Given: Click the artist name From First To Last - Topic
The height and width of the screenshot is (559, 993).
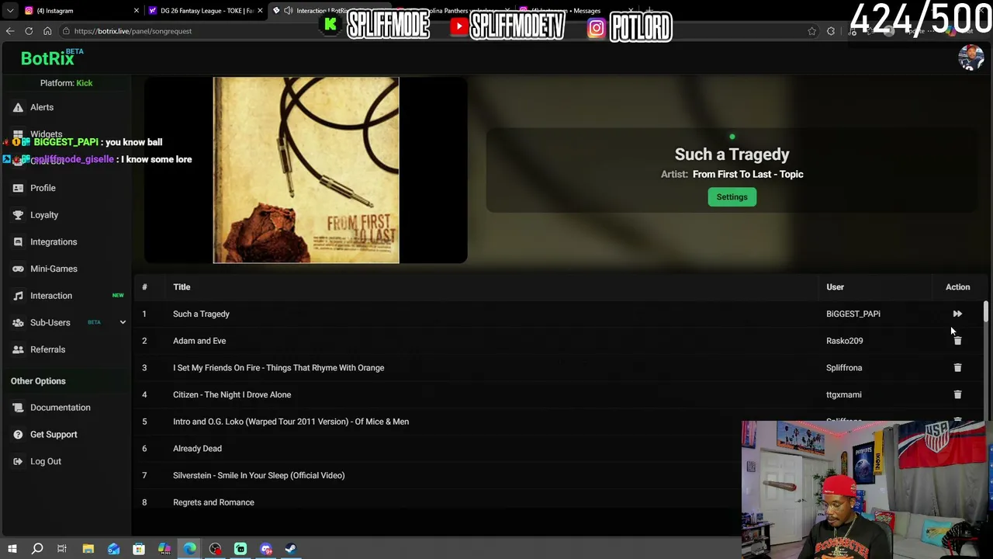Looking at the screenshot, I should pyautogui.click(x=748, y=174).
